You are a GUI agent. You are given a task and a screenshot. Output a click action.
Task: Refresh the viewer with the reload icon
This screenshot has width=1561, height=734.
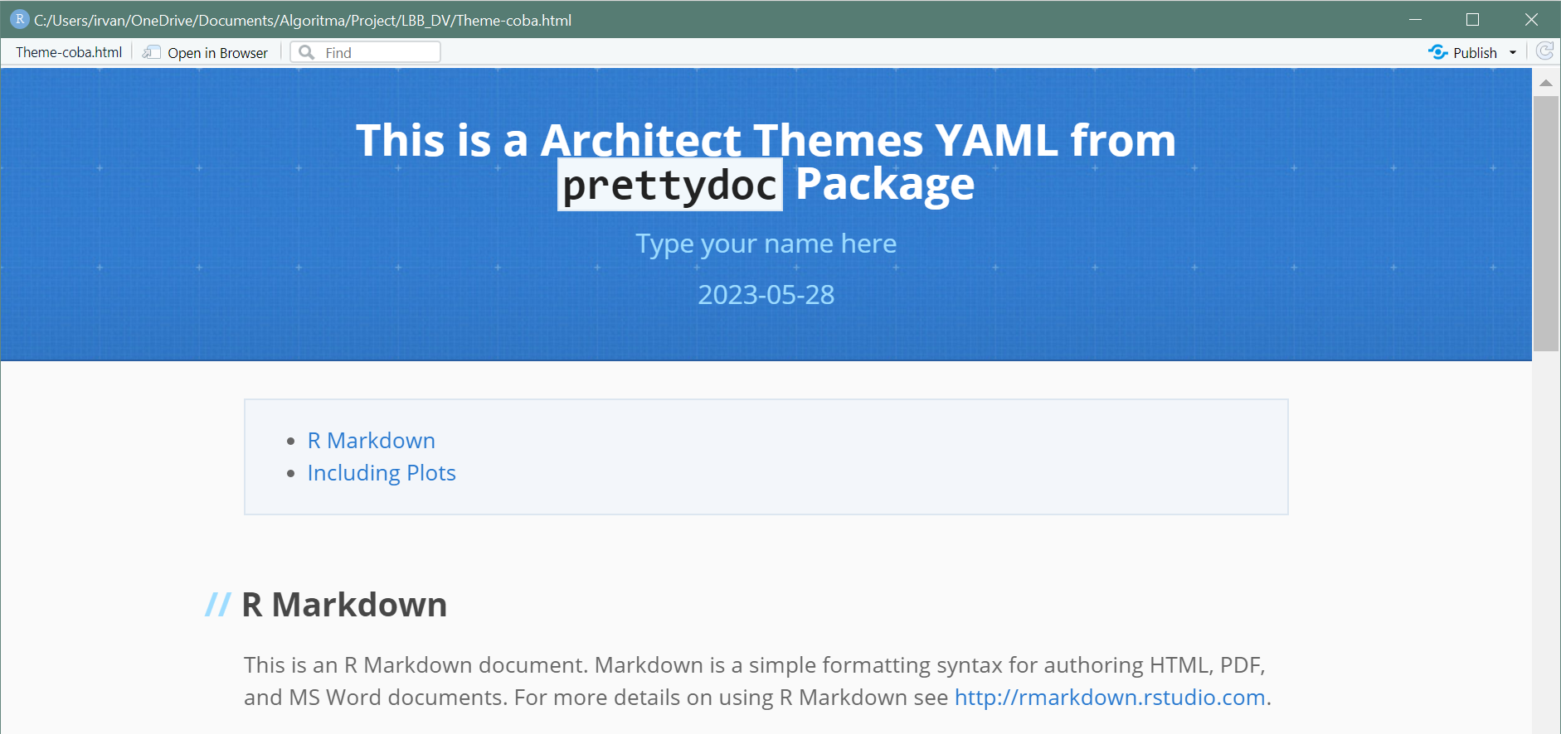(1544, 51)
